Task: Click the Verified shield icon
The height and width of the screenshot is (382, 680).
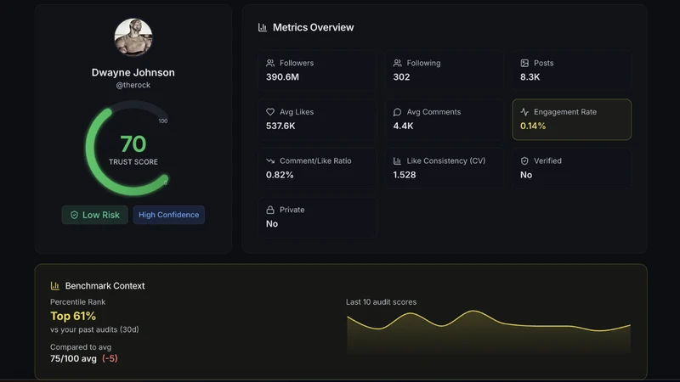Action: [524, 160]
